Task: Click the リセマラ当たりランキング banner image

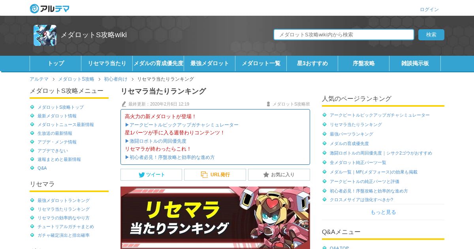Action: (x=215, y=218)
